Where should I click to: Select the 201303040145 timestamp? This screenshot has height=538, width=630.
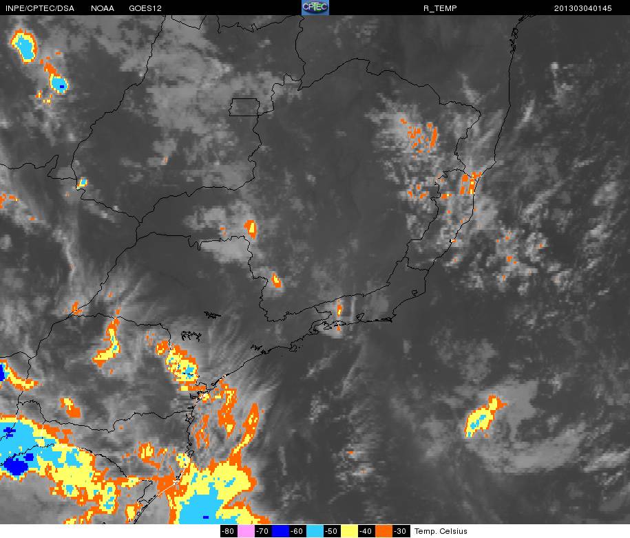coord(583,8)
